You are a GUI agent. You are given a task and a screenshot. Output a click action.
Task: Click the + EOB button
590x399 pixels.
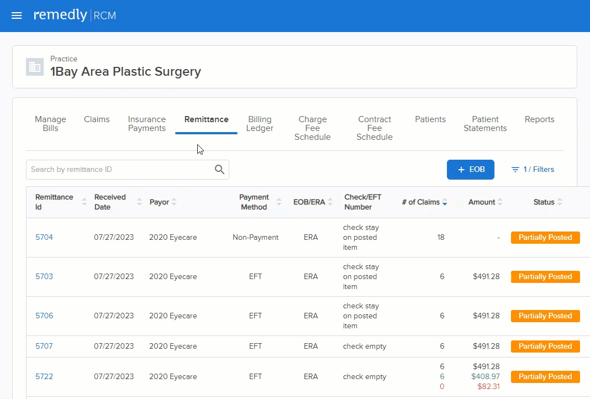pos(470,170)
